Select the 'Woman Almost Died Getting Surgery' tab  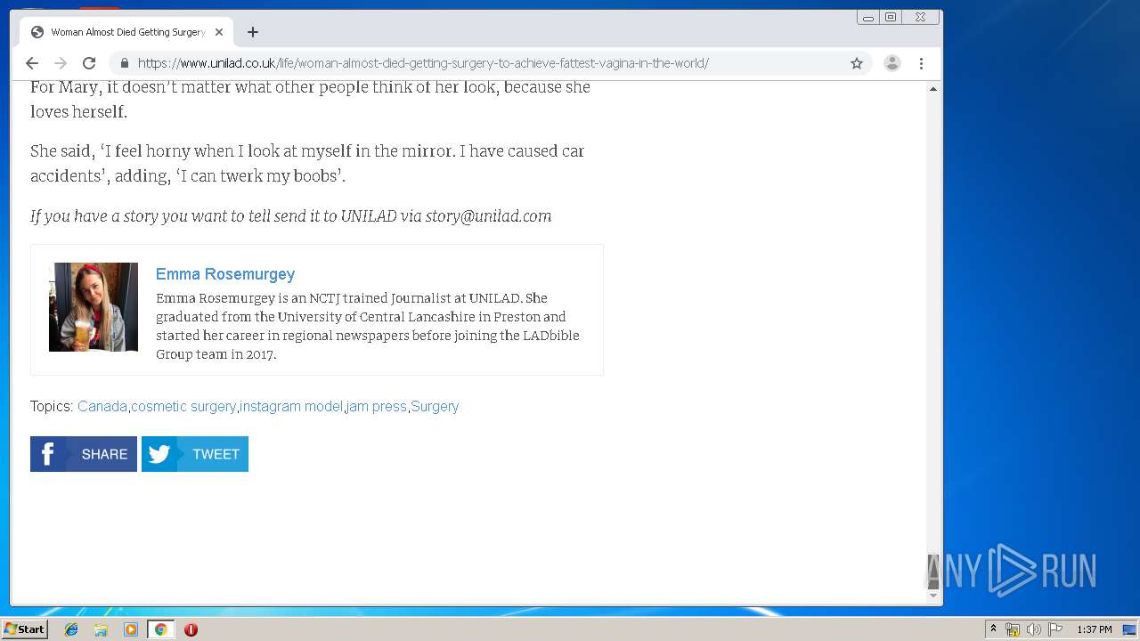point(127,32)
